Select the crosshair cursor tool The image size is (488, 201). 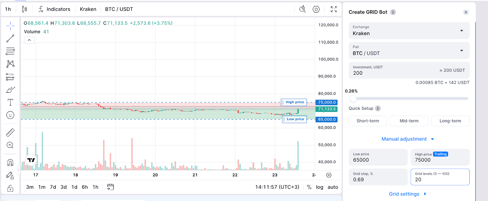point(10,26)
